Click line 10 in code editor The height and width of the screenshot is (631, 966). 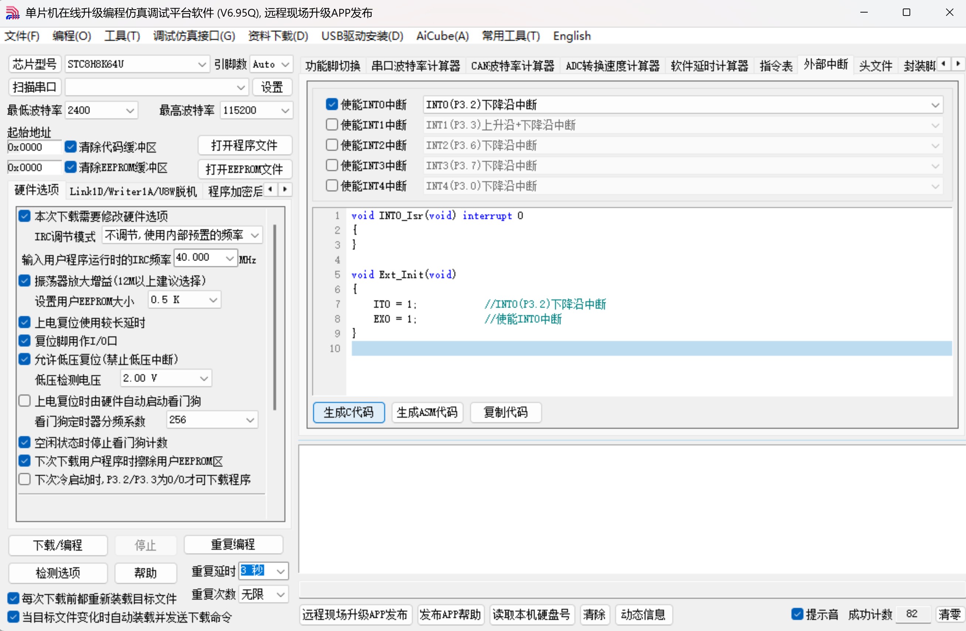[651, 348]
